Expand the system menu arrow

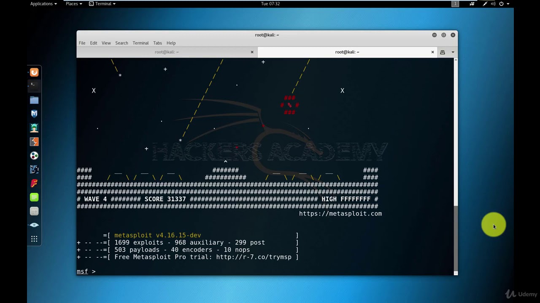[x=508, y=4]
